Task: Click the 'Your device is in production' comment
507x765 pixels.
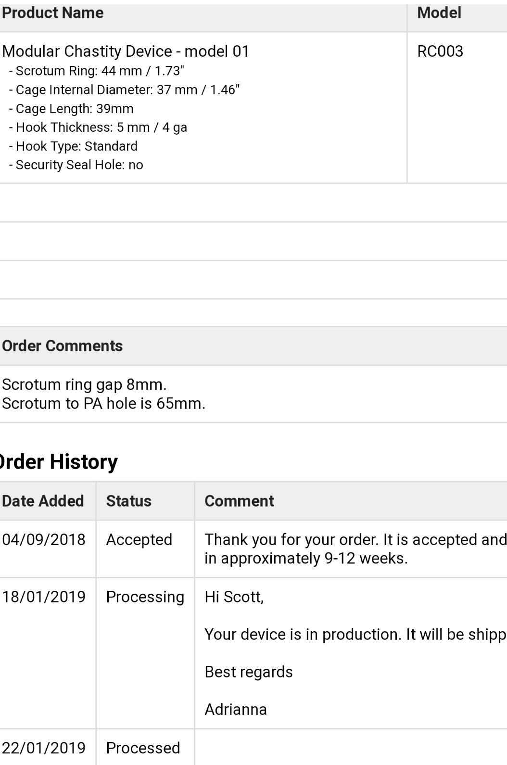Action: 355,634
